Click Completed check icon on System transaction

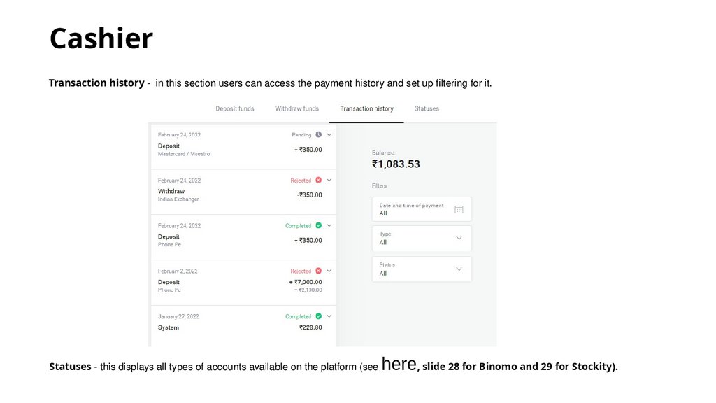coord(318,316)
